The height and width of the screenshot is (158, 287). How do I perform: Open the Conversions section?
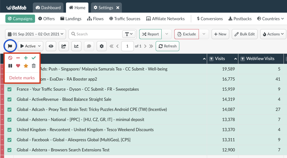pos(210,19)
